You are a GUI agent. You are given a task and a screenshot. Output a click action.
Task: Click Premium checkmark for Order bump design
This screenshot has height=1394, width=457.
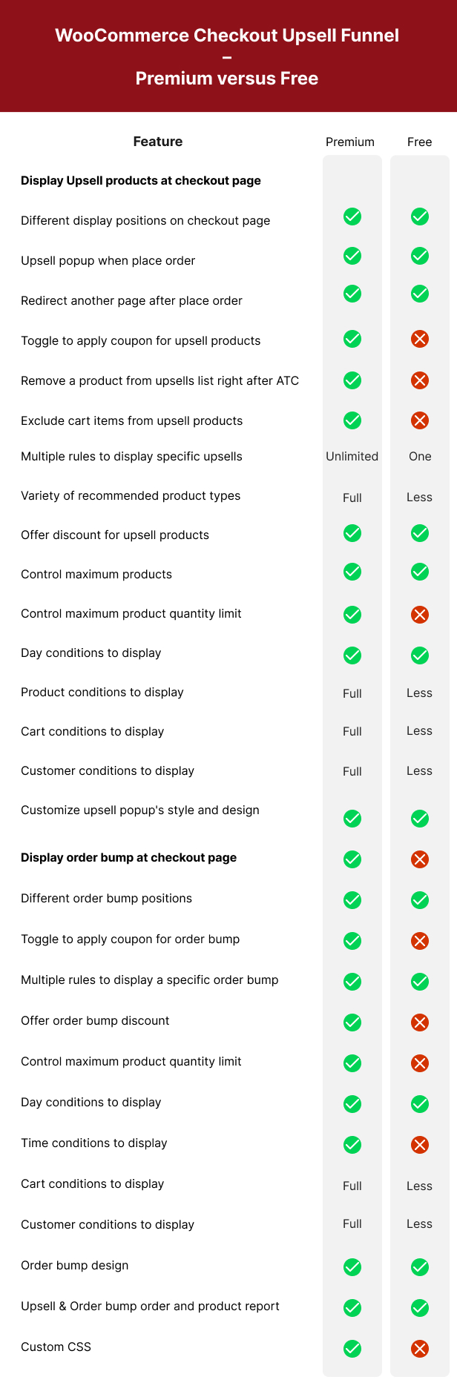(352, 1267)
